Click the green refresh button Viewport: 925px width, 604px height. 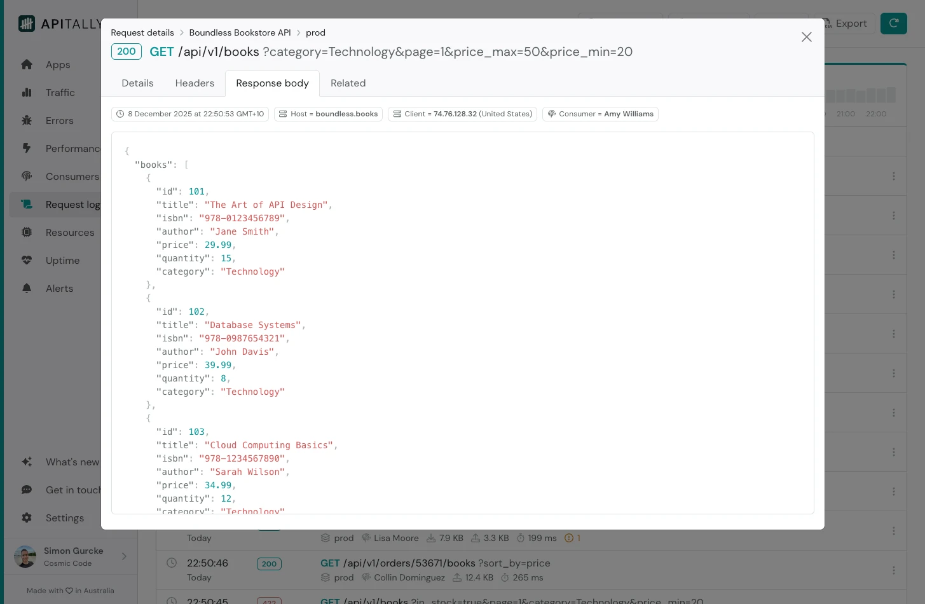(893, 24)
